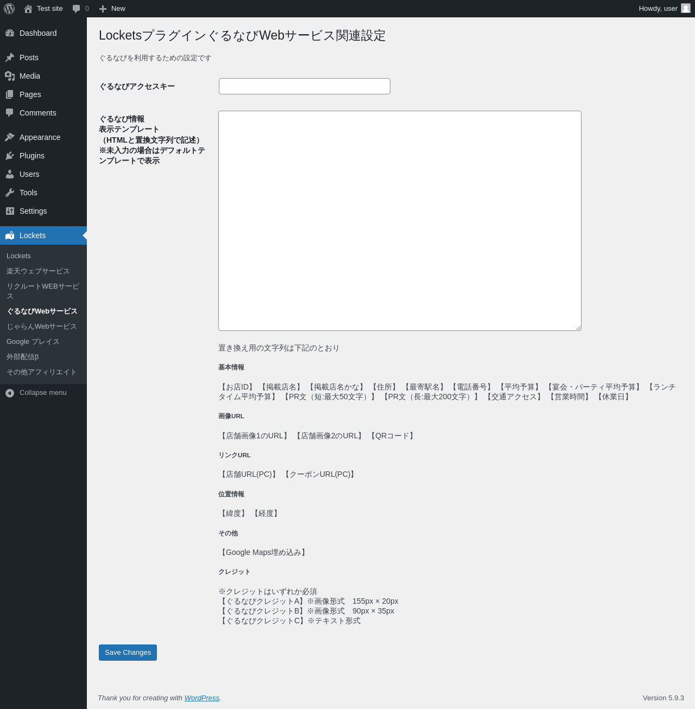The height and width of the screenshot is (709, 695).
Task: Click the その他 heading
Action: click(x=228, y=533)
